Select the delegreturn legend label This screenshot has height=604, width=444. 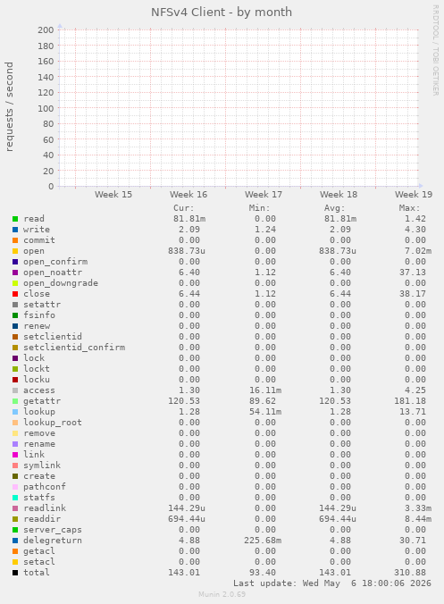point(53,540)
